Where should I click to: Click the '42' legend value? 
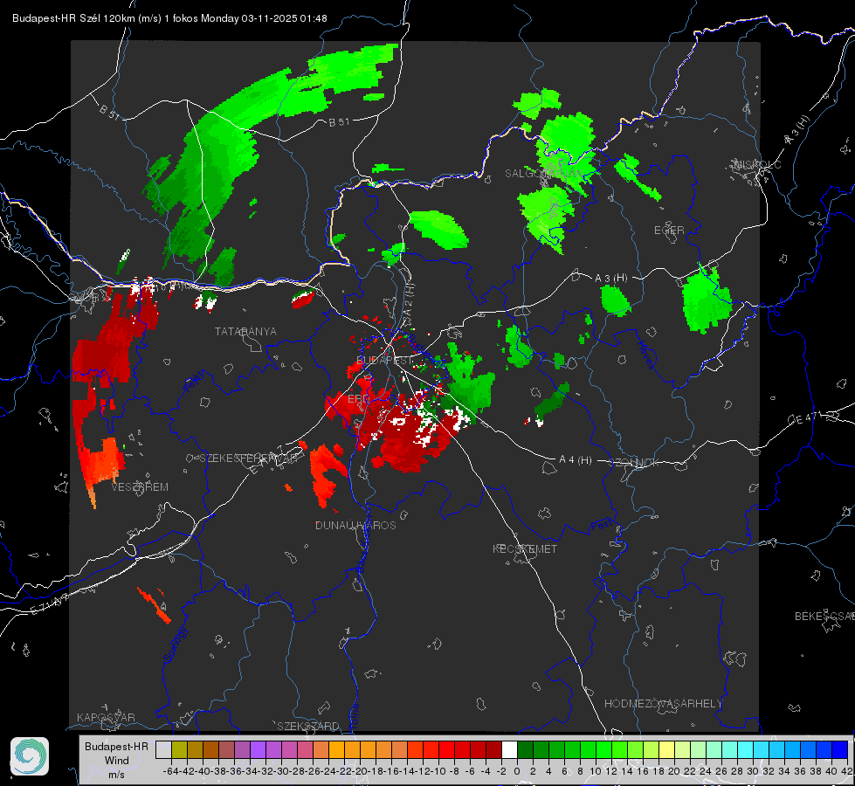847,771
